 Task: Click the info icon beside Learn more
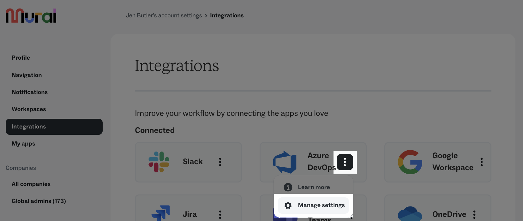point(288,187)
